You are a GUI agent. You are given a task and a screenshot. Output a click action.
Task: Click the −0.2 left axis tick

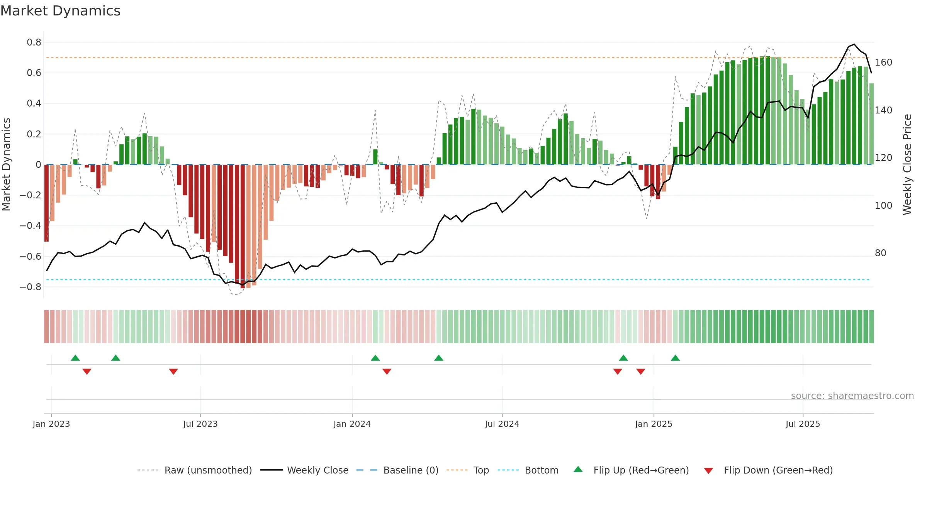click(x=31, y=195)
